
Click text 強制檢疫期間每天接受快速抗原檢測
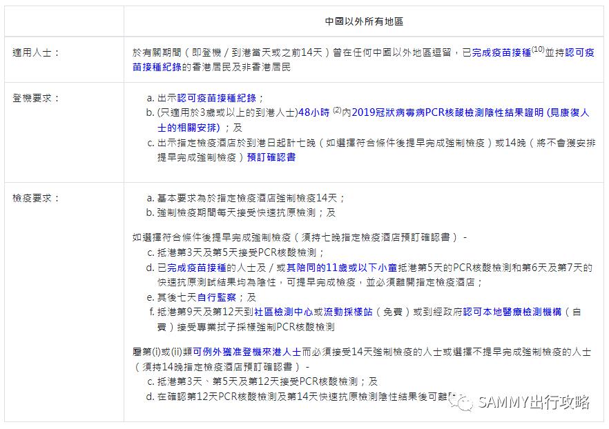pyautogui.click(x=236, y=212)
